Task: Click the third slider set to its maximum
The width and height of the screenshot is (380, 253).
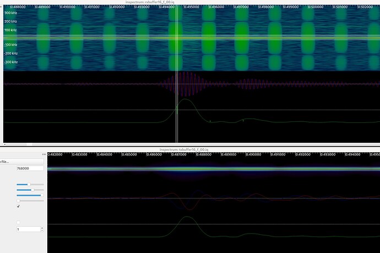Action: 30,195
